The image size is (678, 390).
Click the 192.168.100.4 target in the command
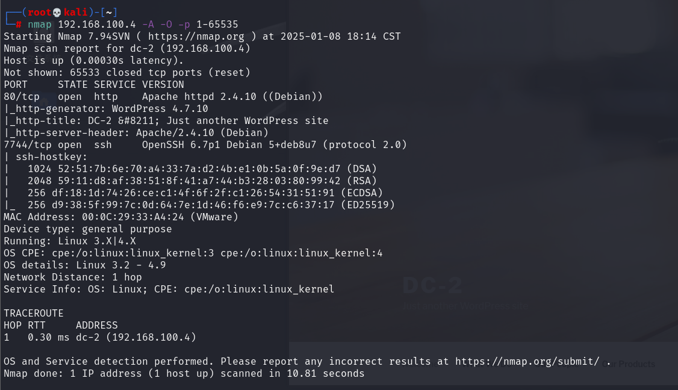click(x=97, y=25)
